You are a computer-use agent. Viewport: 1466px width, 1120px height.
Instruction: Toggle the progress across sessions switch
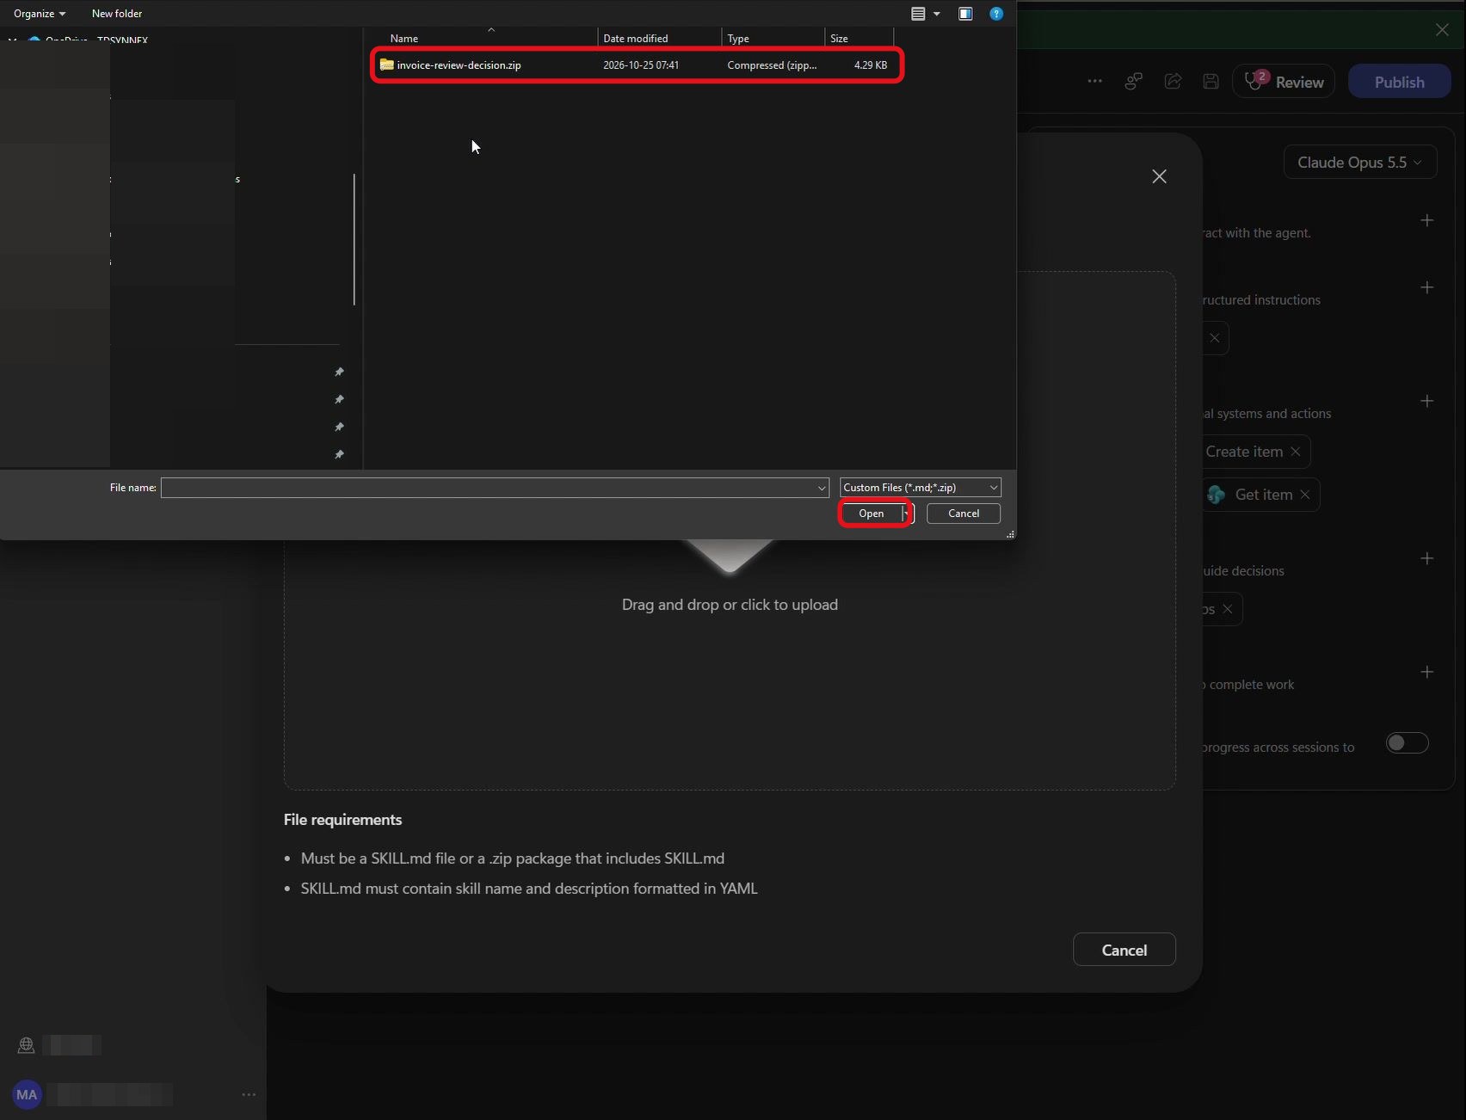(1407, 742)
